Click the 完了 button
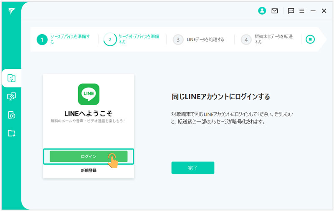Image resolution: width=334 pixels, height=211 pixels. [193, 168]
